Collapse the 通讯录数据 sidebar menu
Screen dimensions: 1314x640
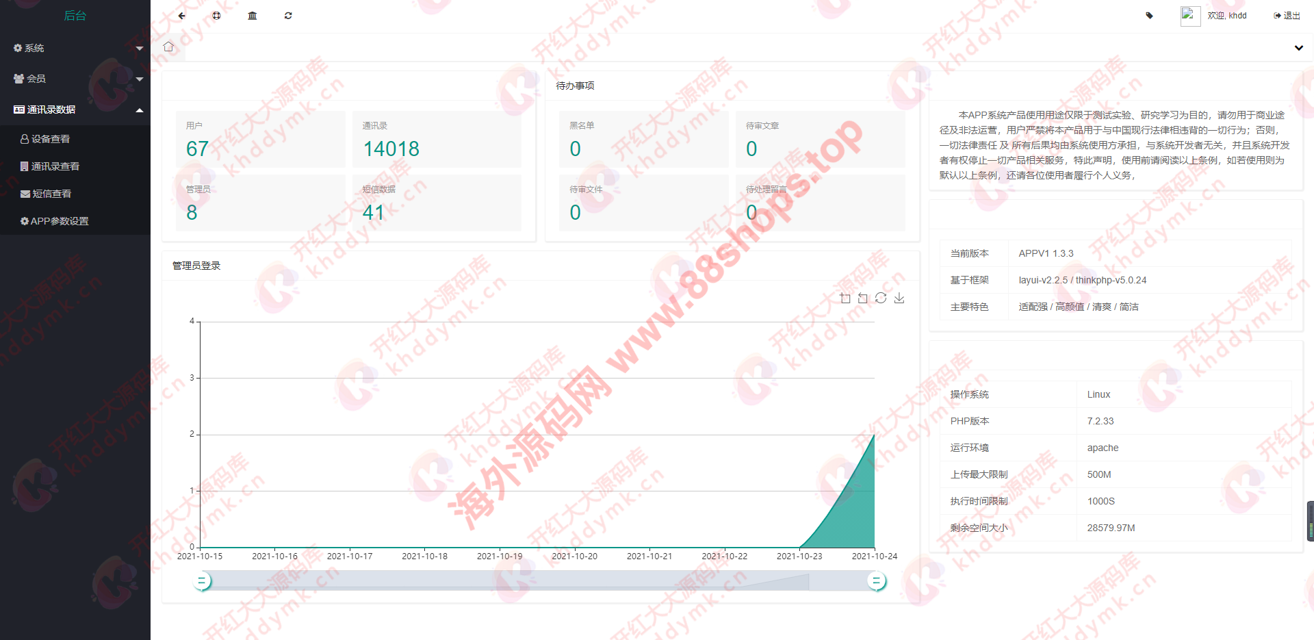(75, 110)
